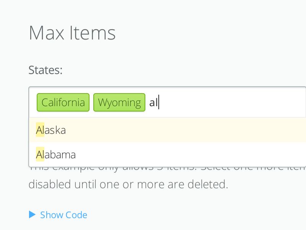Click the highlighted Alaska autocomplete entry
The image size is (306, 230).
tap(51, 130)
